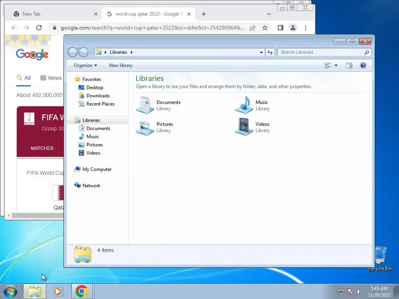Share this page from Chrome address bar
Screen dimensions: 399x299
pos(252,28)
